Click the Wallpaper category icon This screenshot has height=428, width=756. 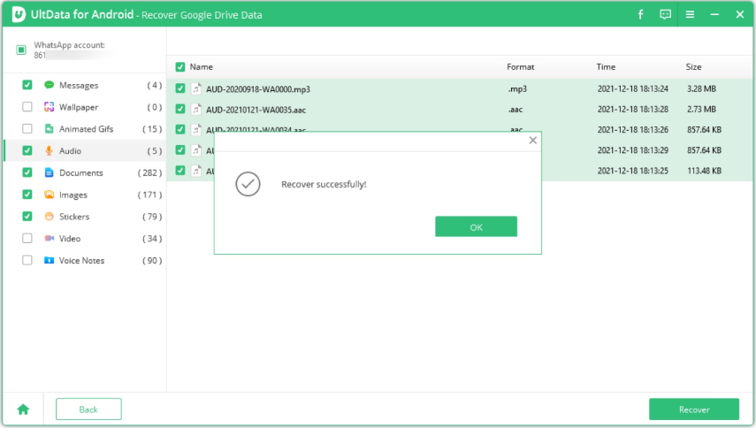pos(49,106)
